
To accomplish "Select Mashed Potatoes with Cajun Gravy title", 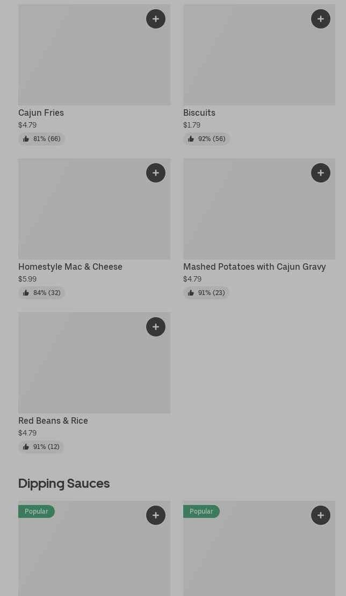I will click(254, 267).
